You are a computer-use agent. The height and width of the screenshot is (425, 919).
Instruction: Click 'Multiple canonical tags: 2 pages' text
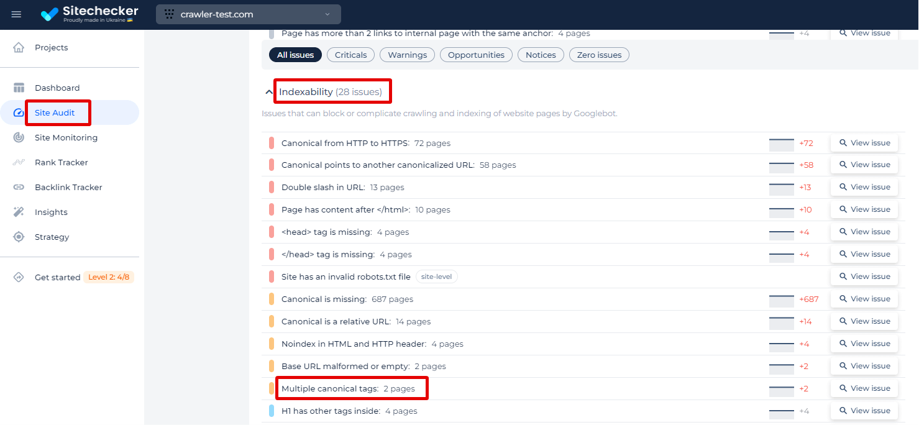[348, 388]
